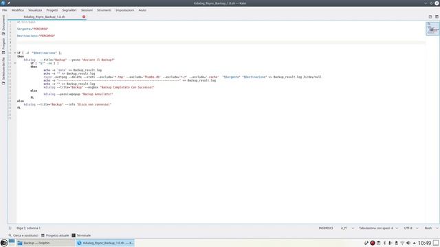
Task: Open the Bluetooth tray icon
Action: point(385,243)
